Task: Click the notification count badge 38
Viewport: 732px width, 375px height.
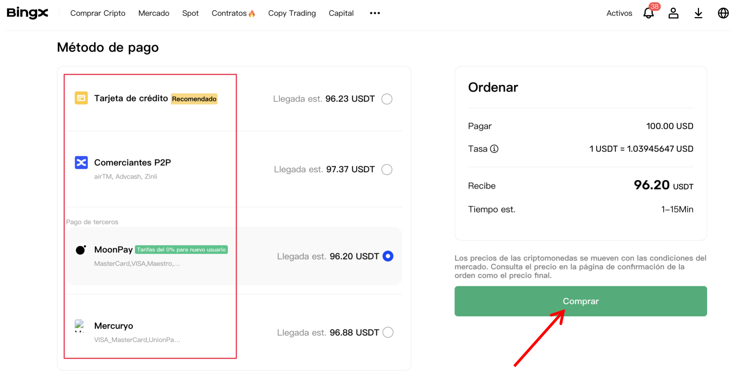Action: coord(655,6)
